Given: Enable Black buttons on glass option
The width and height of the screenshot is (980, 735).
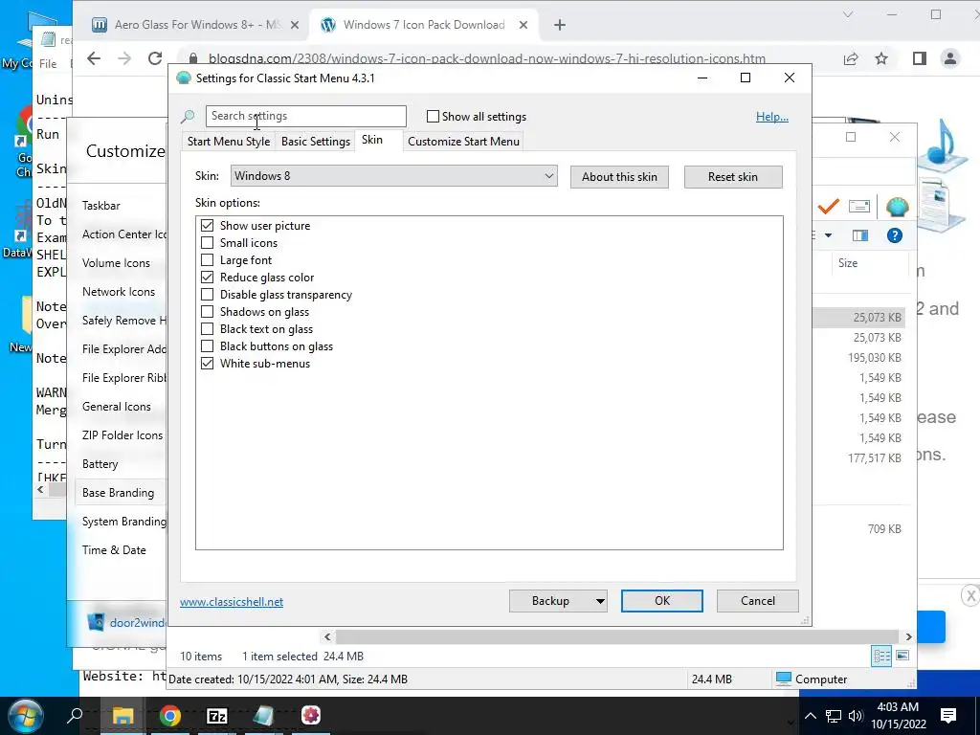Looking at the screenshot, I should (x=207, y=345).
